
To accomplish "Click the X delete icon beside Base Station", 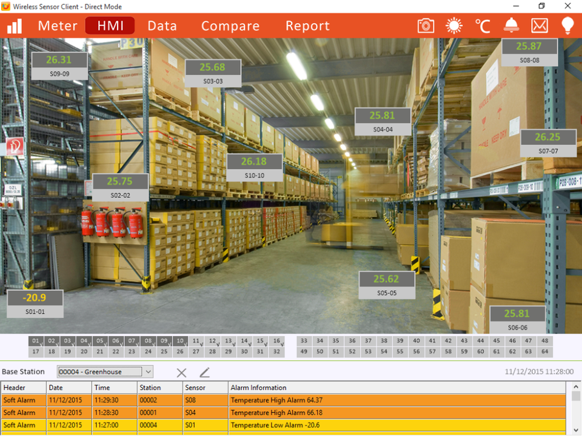I will 181,372.
